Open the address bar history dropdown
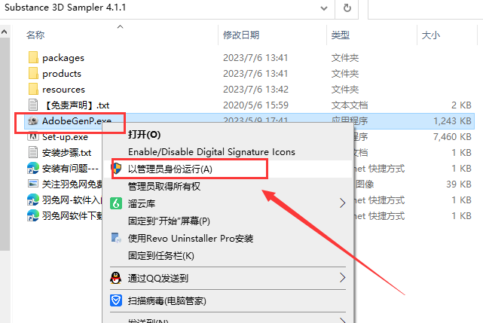 click(324, 8)
